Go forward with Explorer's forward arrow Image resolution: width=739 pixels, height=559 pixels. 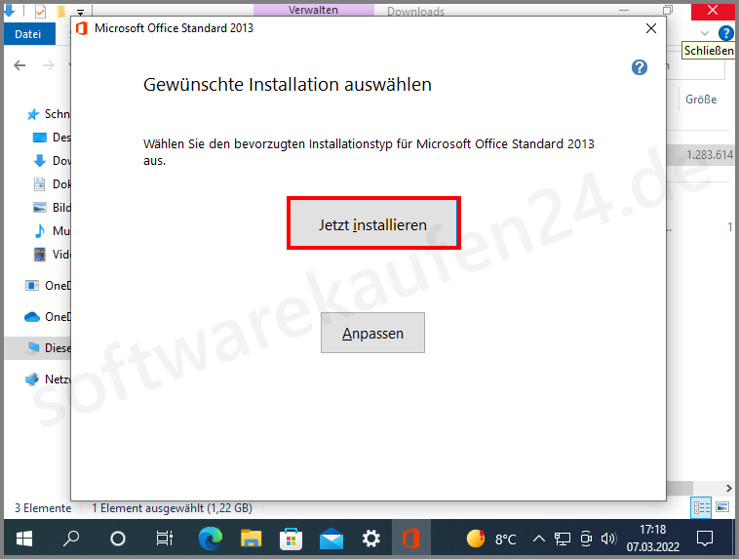48,65
